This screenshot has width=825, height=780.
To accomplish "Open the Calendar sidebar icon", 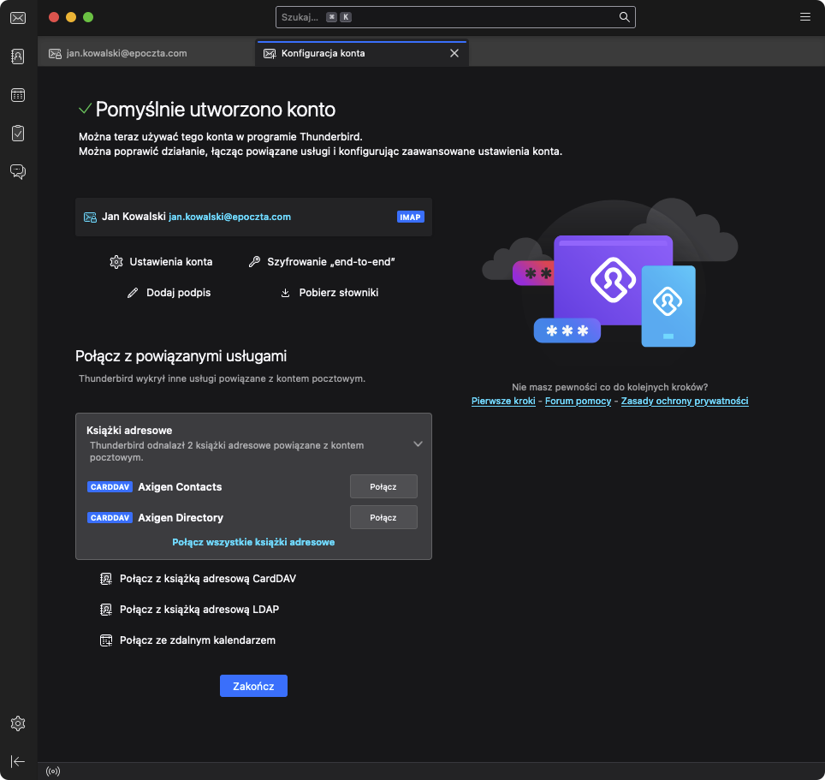I will pos(17,95).
